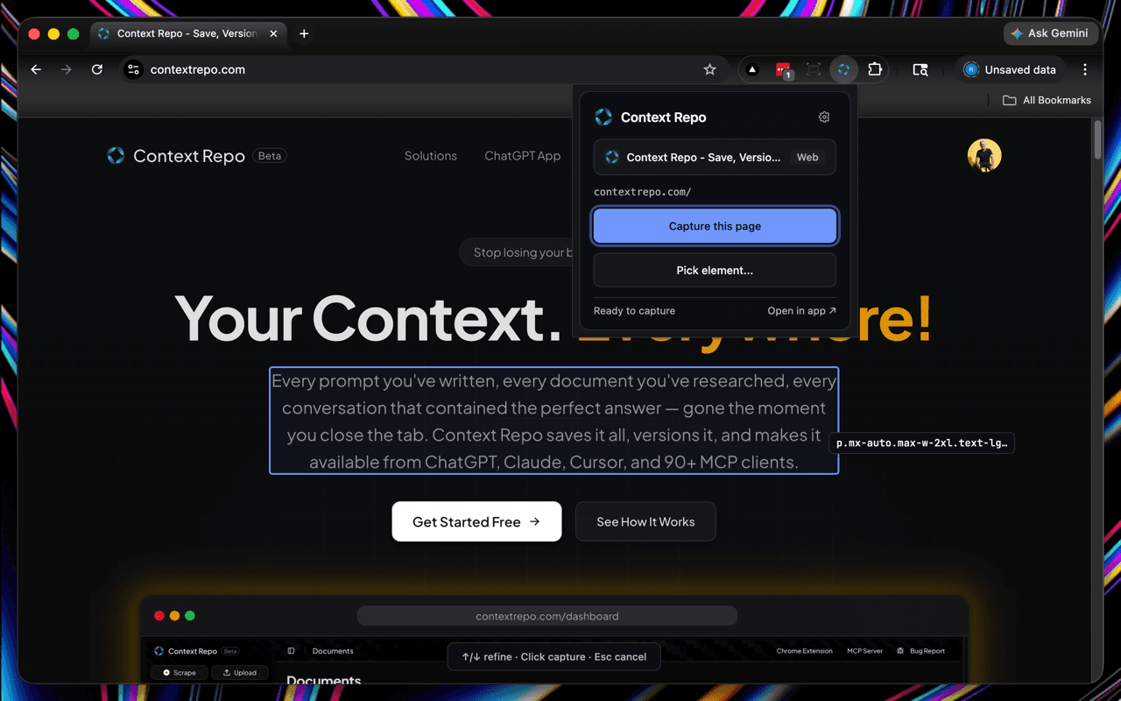Open the ChatGPT App navigation item
1121x701 pixels.
(523, 156)
